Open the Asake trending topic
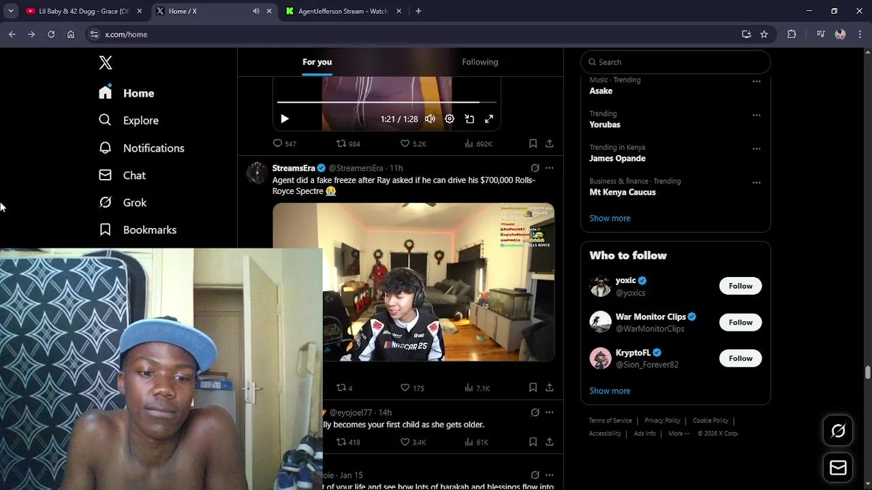The width and height of the screenshot is (872, 490). coord(601,91)
